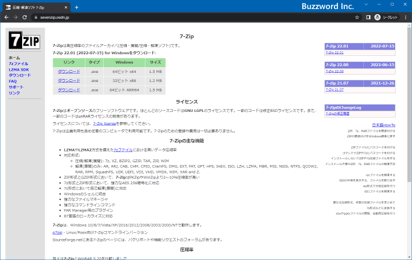Open a new tab with plus button
The width and height of the screenshot is (412, 260).
pyautogui.click(x=76, y=7)
